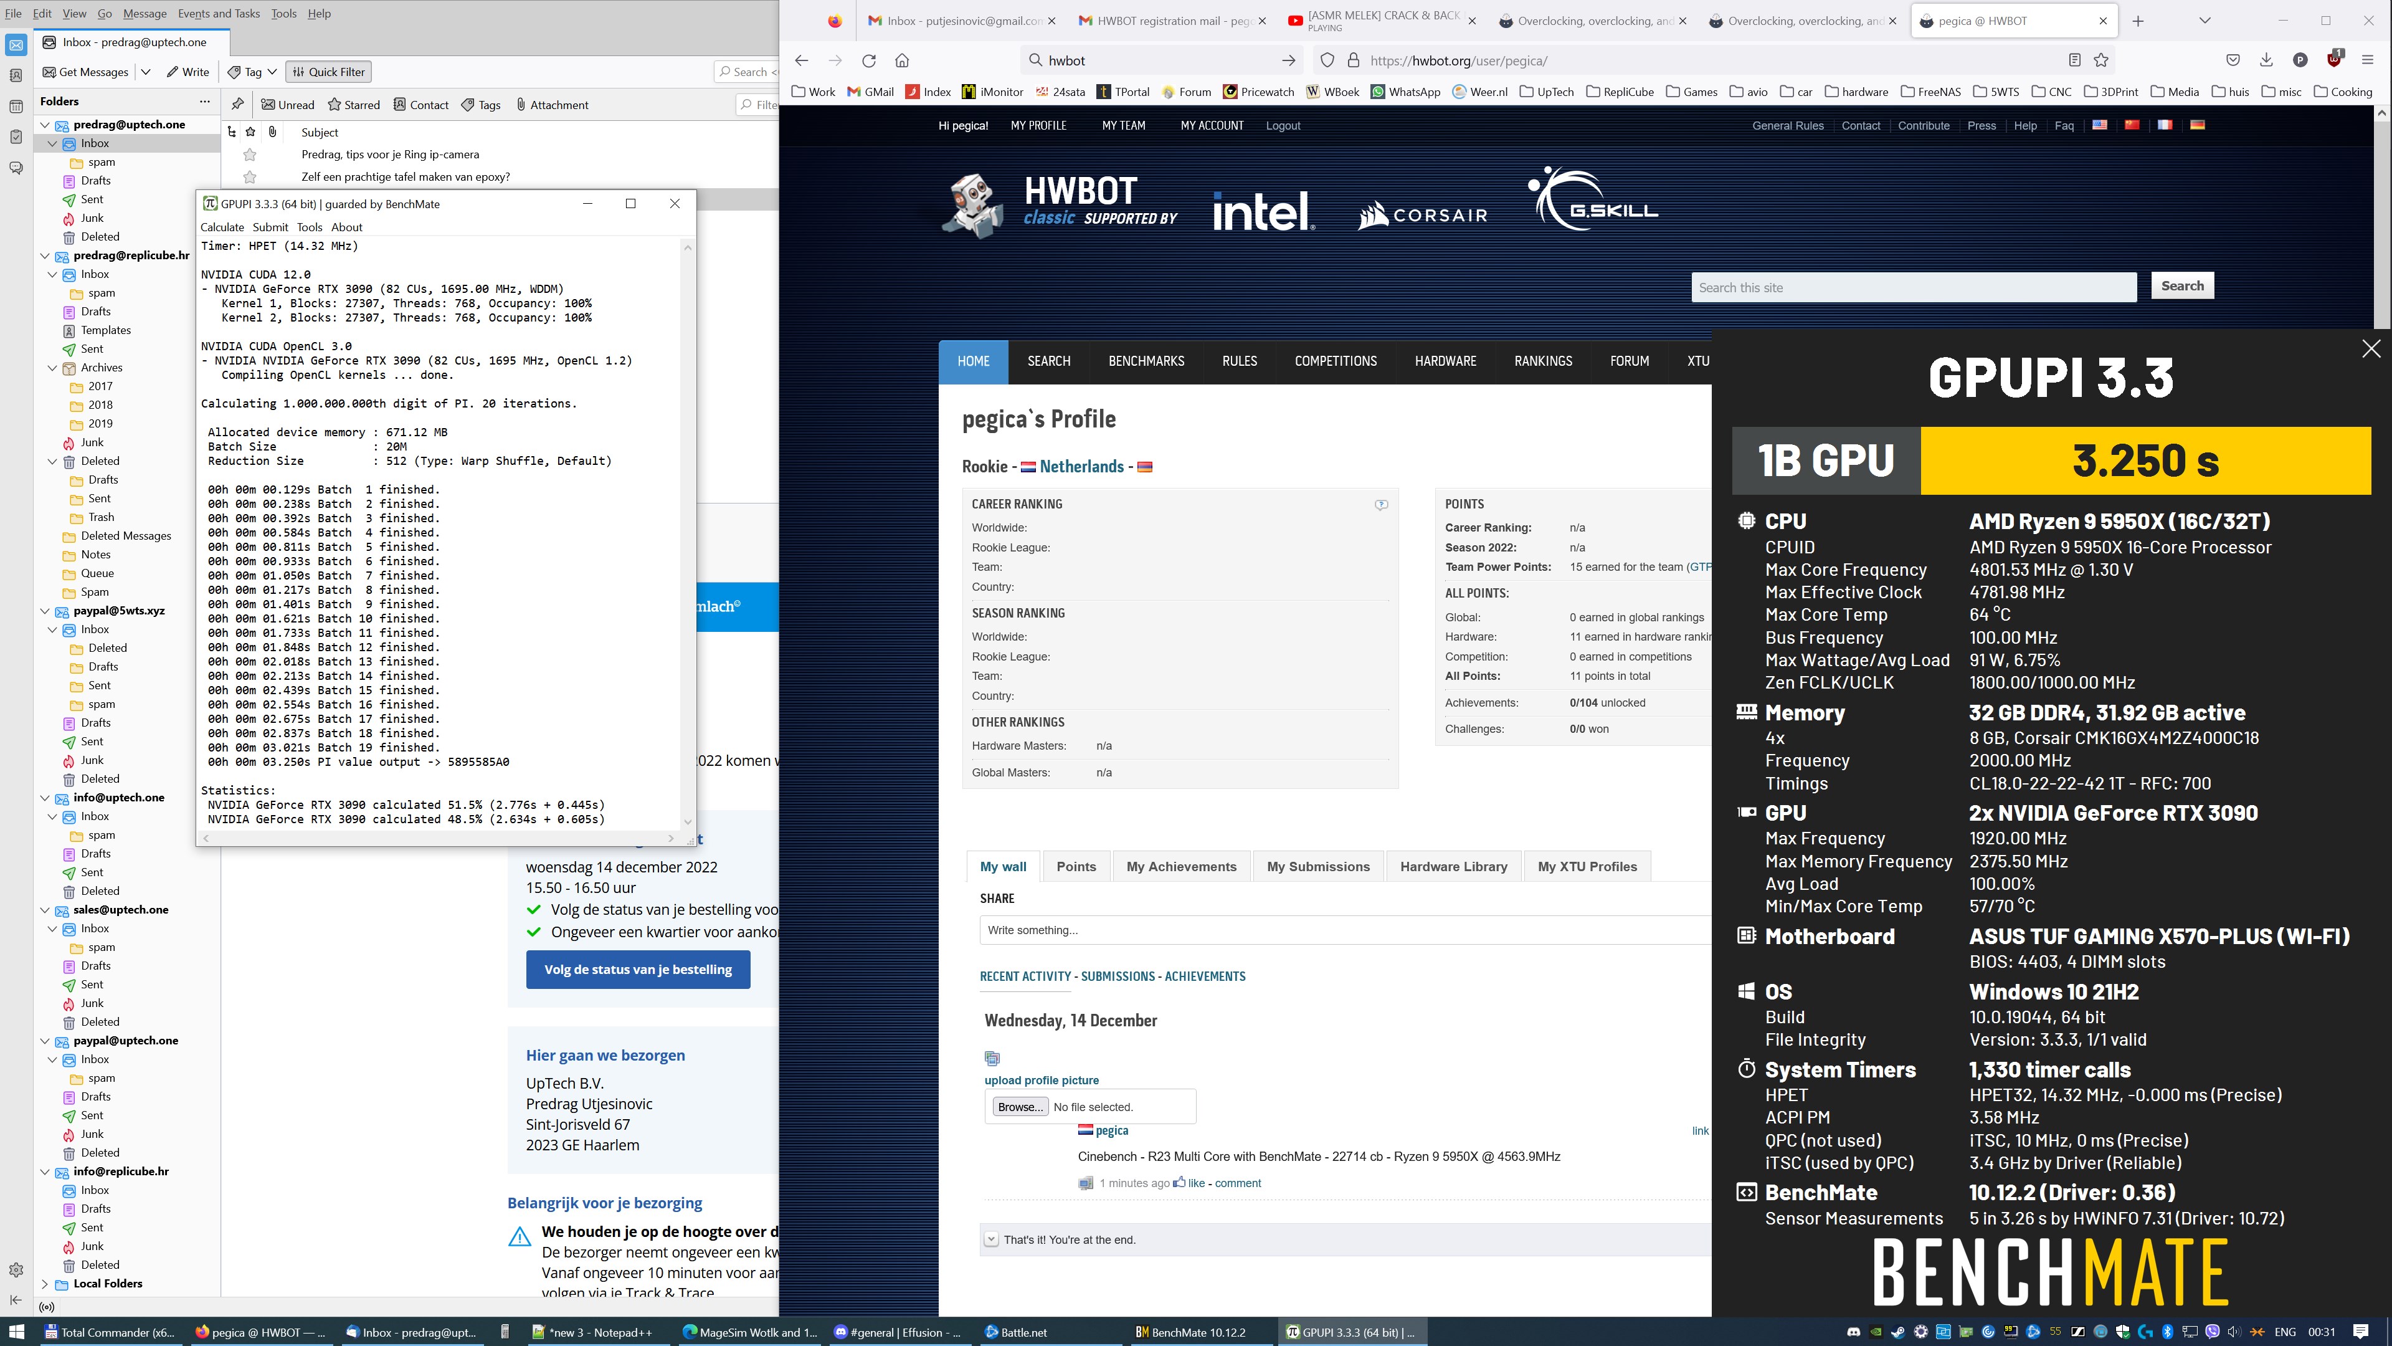Switch to My Submissions tab on HWBOT

(x=1317, y=867)
